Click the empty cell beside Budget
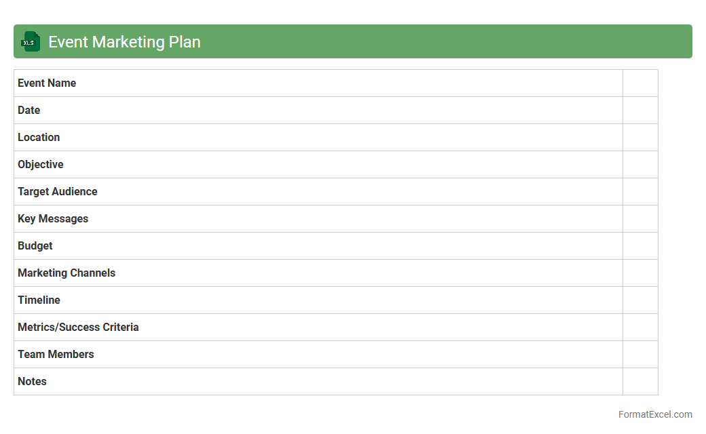Viewport: 706px width, 434px height. coord(640,246)
